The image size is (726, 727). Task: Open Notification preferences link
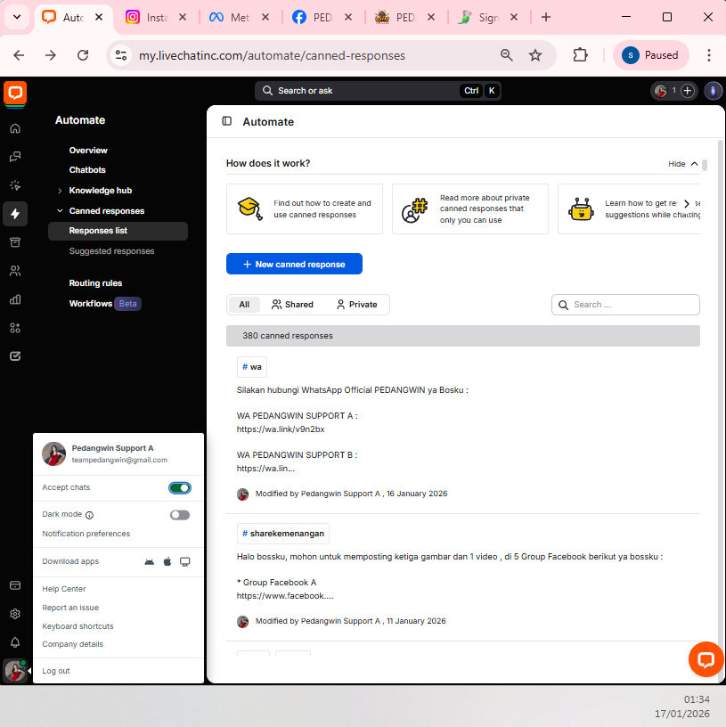coord(86,534)
